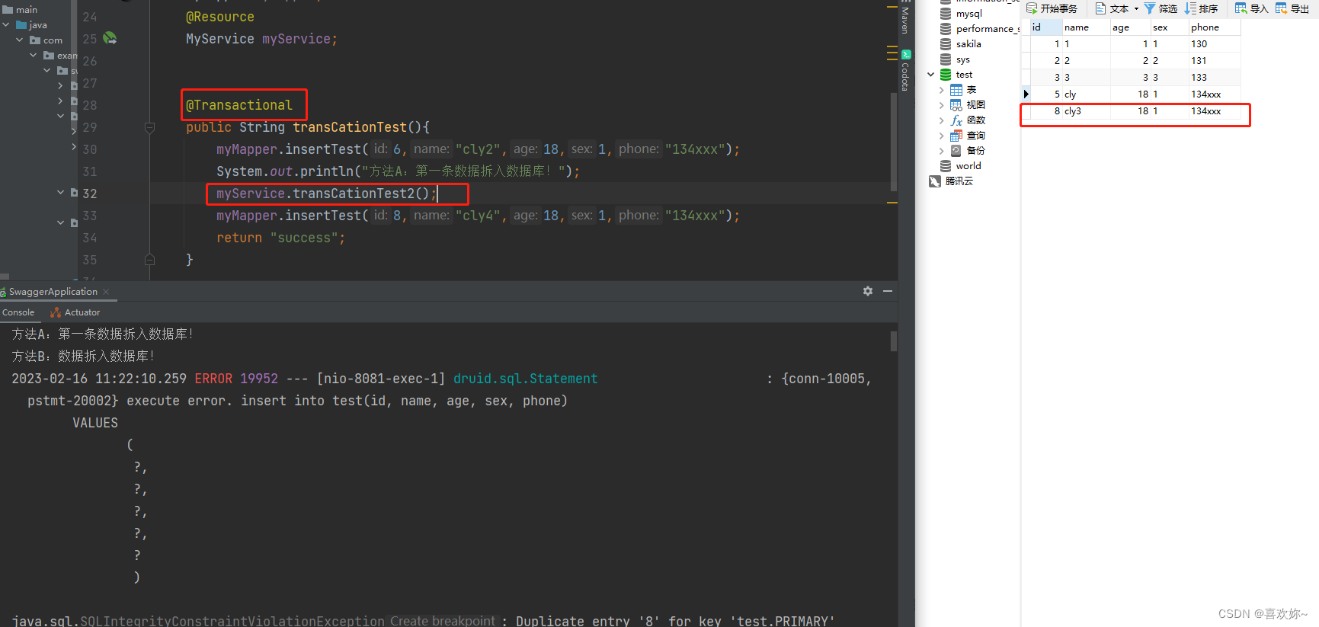Close the SwaggerApplication run tab
This screenshot has width=1319, height=627.
106,292
